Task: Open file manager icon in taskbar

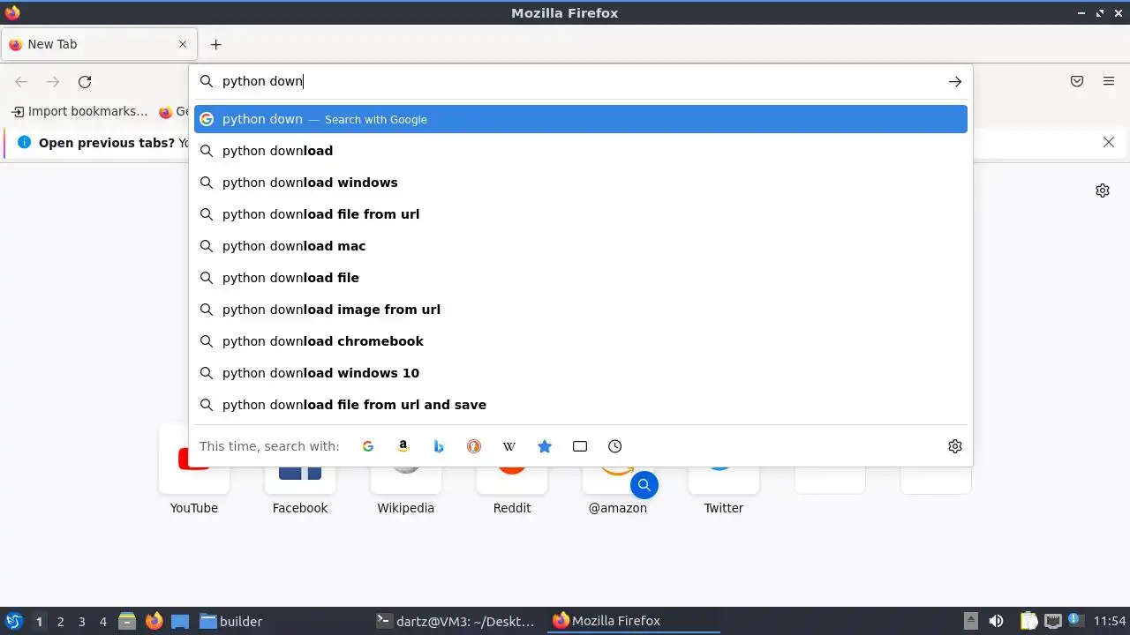Action: click(127, 621)
